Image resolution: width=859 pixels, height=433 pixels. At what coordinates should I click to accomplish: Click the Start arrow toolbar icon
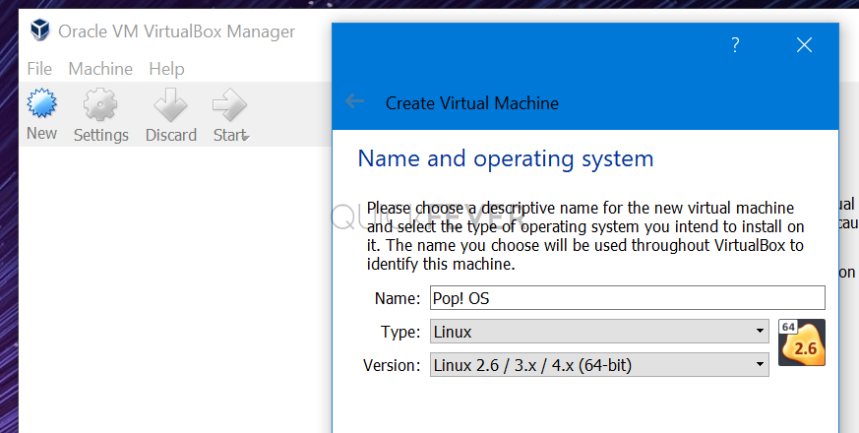[x=229, y=104]
